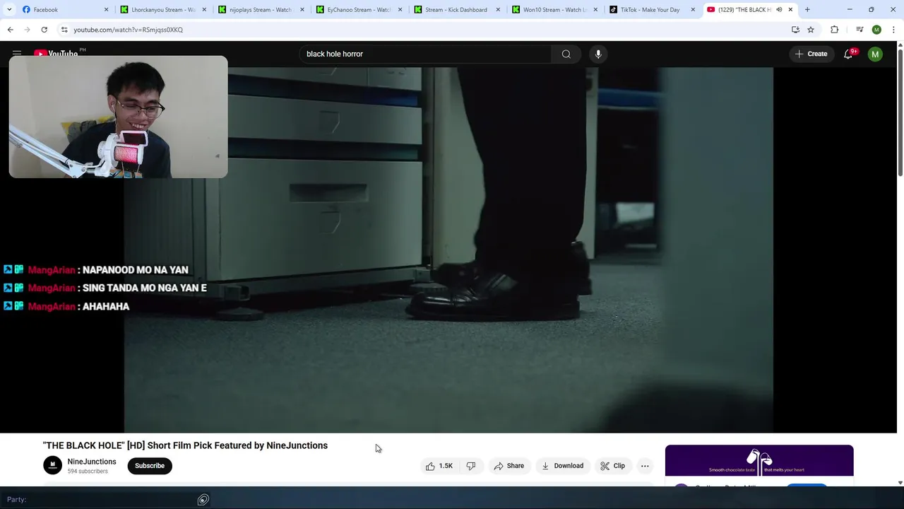This screenshot has height=509, width=904.
Task: Click the webcam overlay of the streamer
Action: click(x=119, y=117)
